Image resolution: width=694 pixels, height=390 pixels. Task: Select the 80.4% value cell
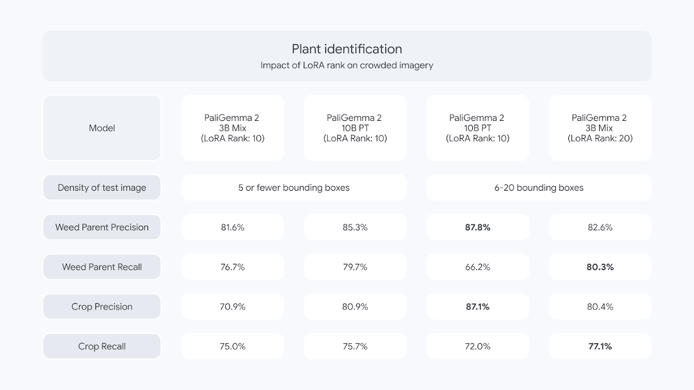[600, 307]
